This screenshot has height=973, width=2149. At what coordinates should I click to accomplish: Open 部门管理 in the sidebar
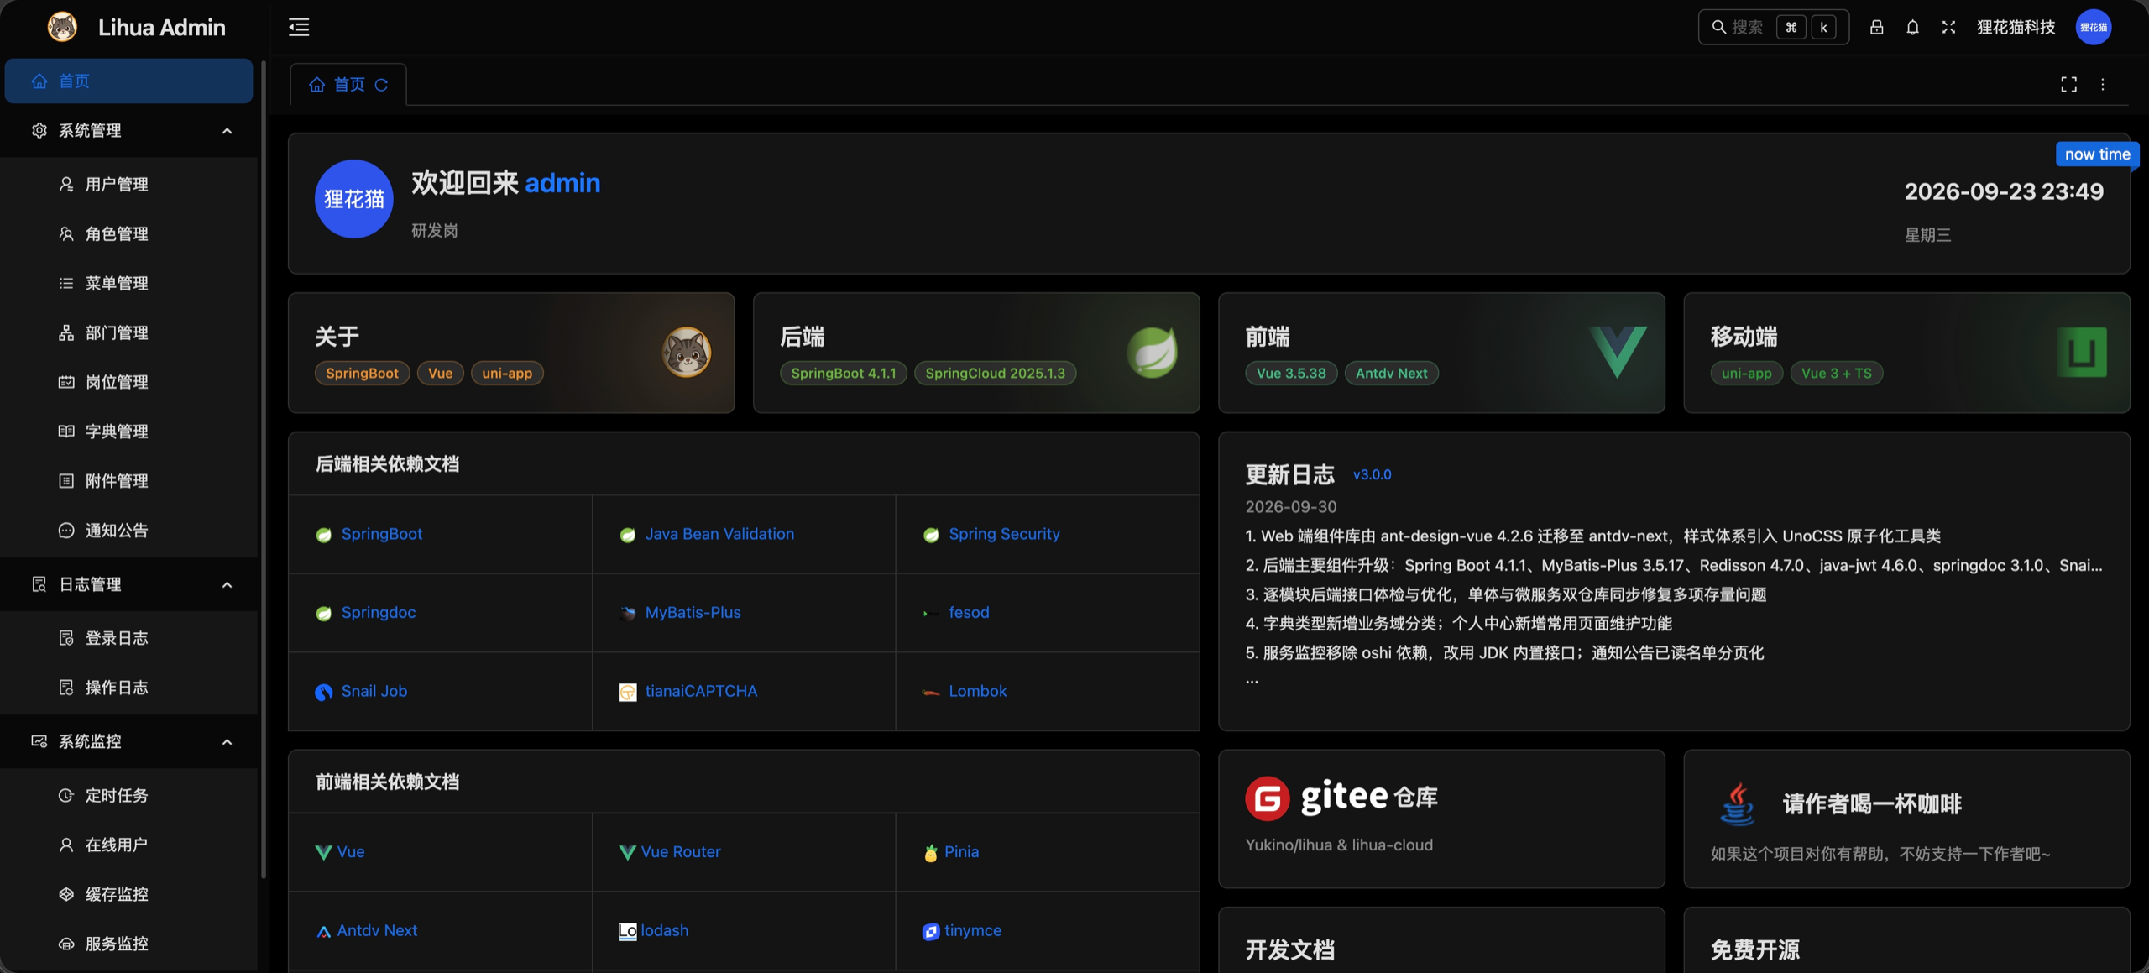128,332
